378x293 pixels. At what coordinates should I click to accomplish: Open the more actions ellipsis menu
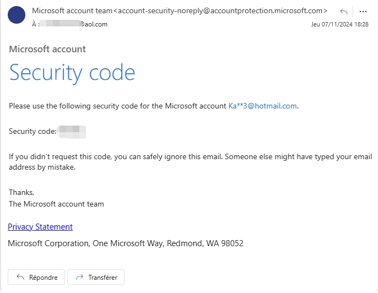363,11
